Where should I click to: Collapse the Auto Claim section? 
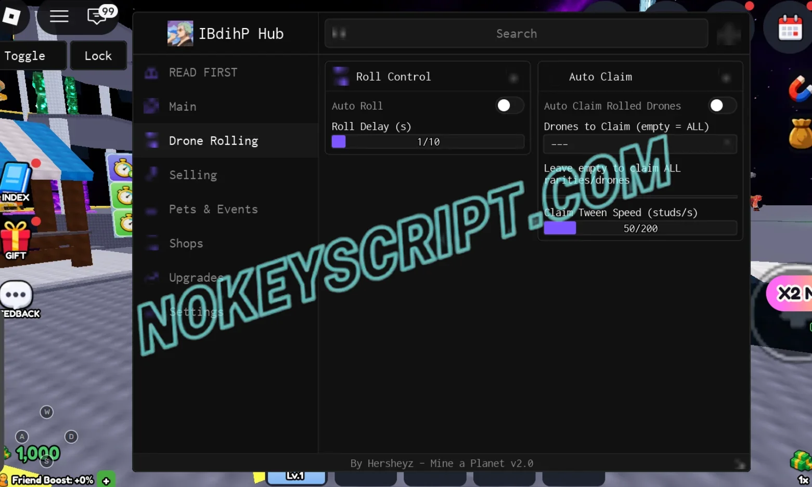(x=726, y=78)
